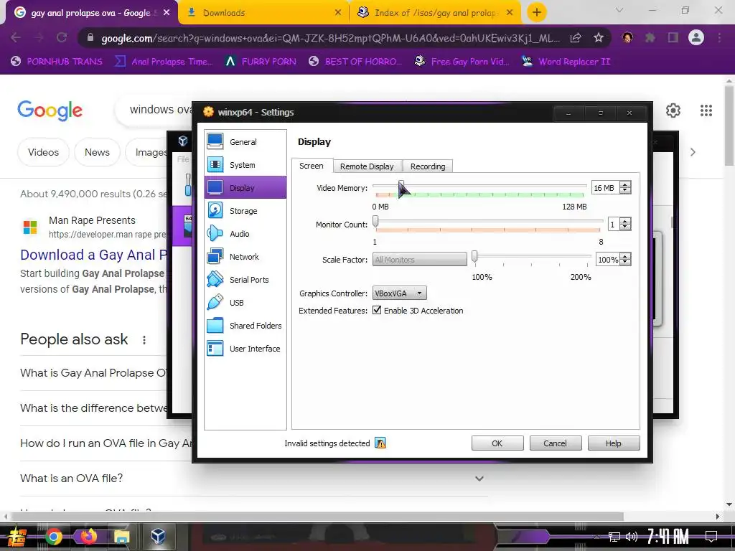Bookmark this page with the star icon
This screenshot has height=551, width=735.
point(599,38)
